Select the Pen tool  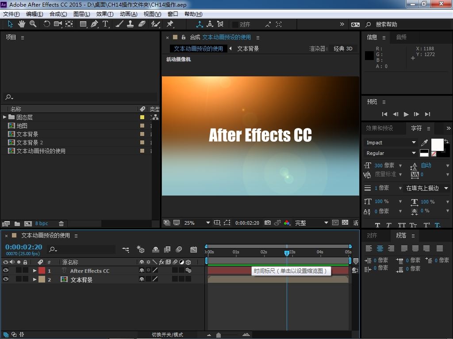(x=94, y=24)
